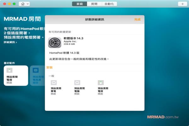Click the 此更新項目包含一般的效能 description text
The height and width of the screenshot is (126, 189).
[x=79, y=59]
